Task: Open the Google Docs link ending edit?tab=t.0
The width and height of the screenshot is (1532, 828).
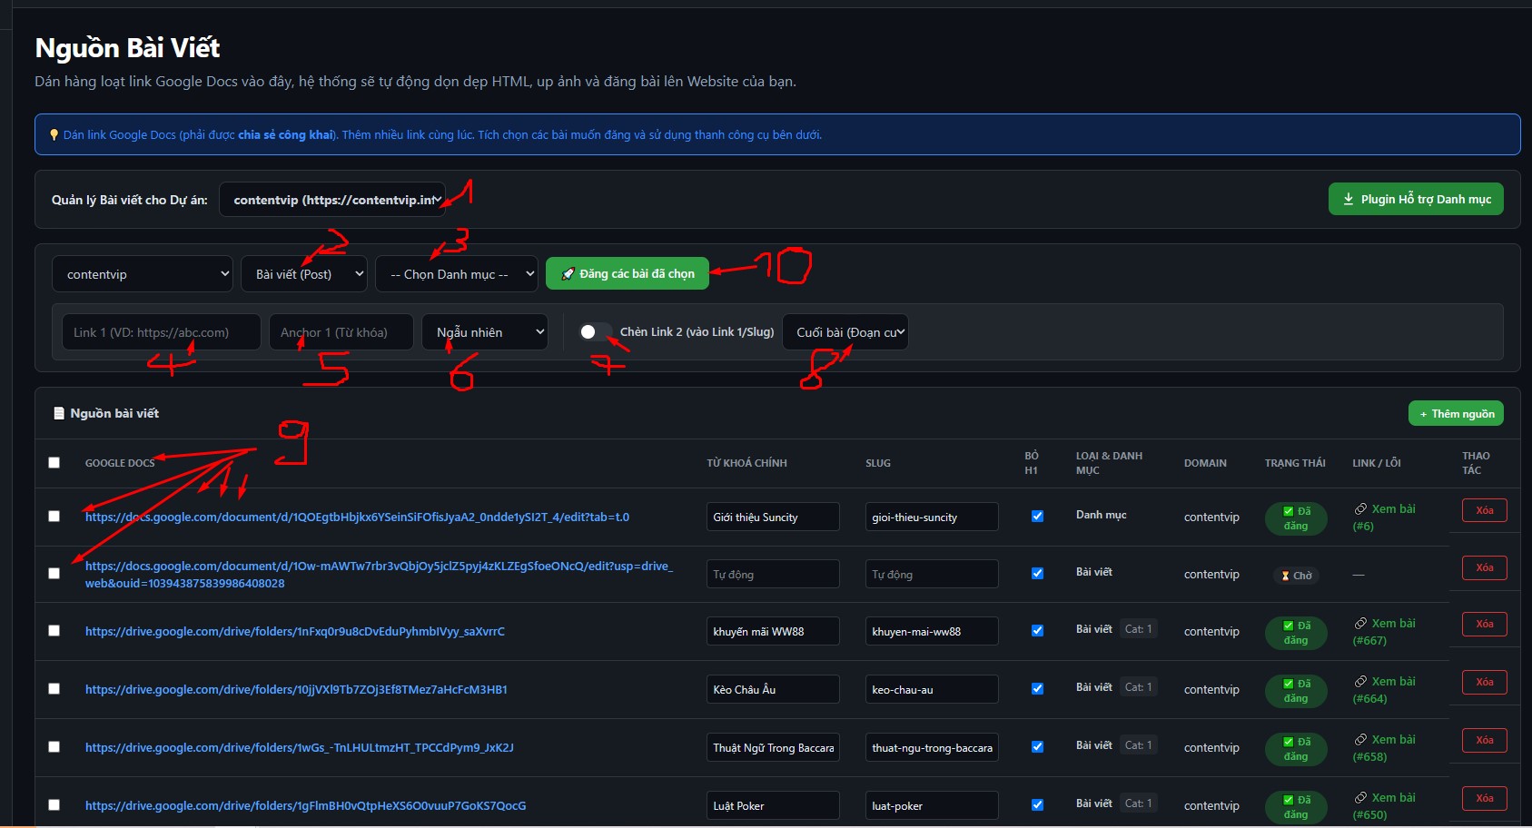Action: [357, 517]
